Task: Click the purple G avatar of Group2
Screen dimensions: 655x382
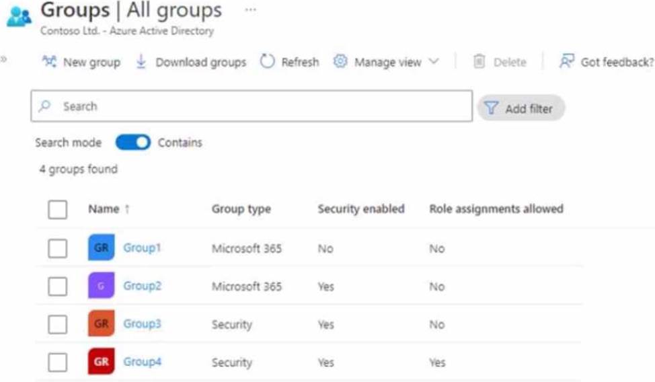Action: tap(101, 285)
